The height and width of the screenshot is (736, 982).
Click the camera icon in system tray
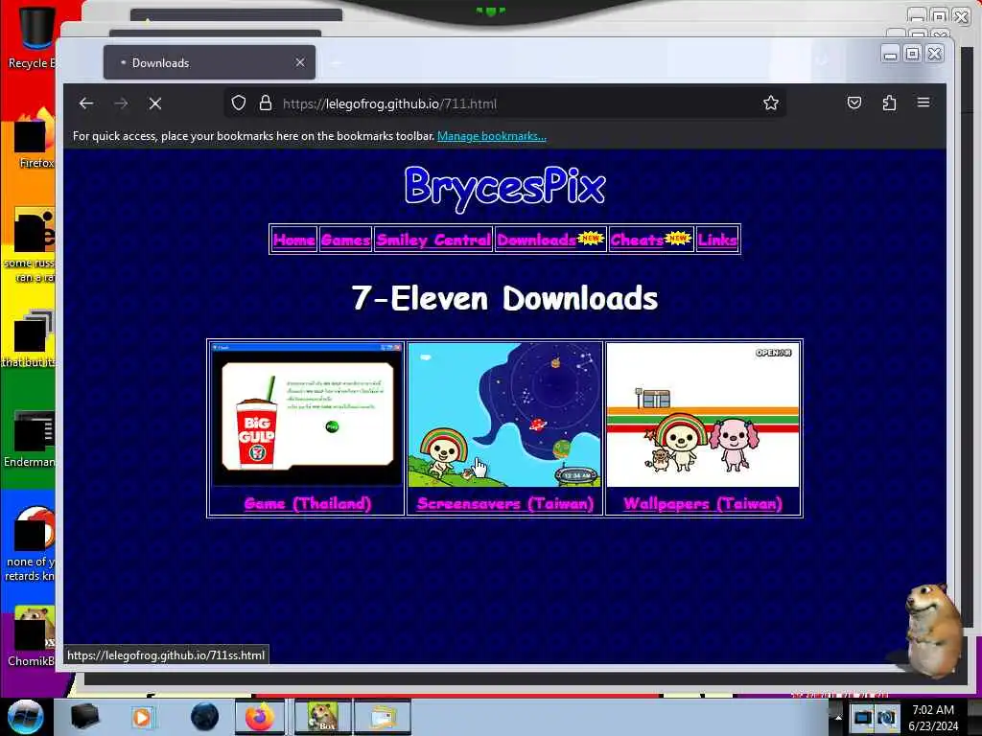pos(886,717)
